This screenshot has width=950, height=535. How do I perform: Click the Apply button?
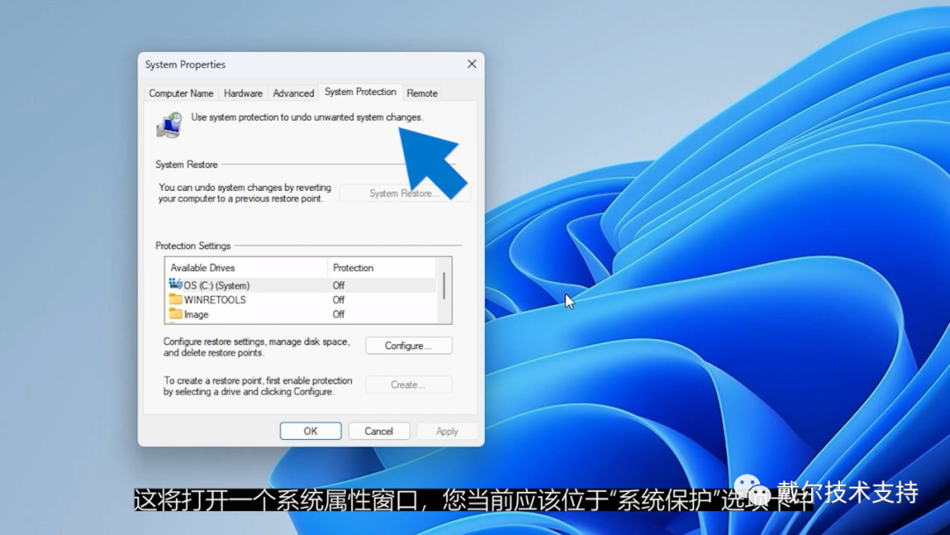[x=447, y=431]
